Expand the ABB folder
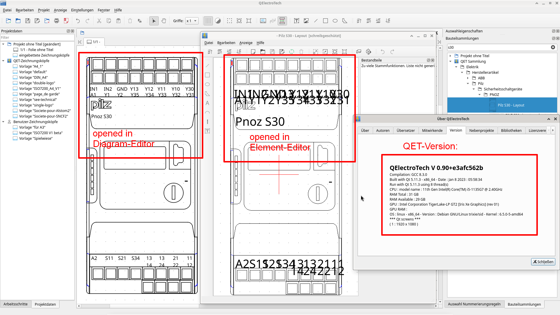Viewport: 560px width, 315px height. click(468, 78)
